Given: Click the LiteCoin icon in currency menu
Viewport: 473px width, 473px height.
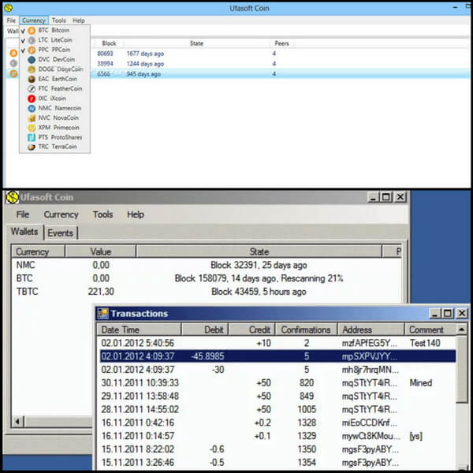Looking at the screenshot, I should click(x=32, y=40).
